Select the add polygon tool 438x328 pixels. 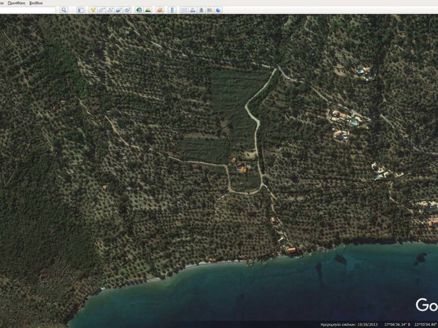tap(101, 10)
